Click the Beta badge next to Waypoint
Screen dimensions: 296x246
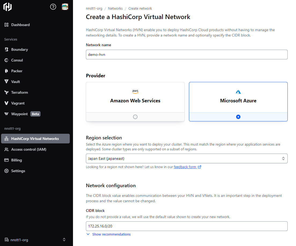pyautogui.click(x=35, y=114)
